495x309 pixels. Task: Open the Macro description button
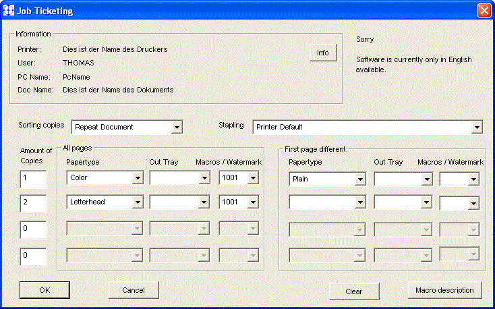444,290
